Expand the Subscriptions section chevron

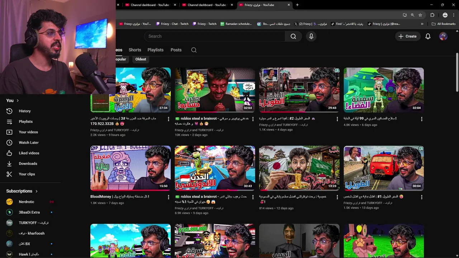pyautogui.click(x=37, y=191)
